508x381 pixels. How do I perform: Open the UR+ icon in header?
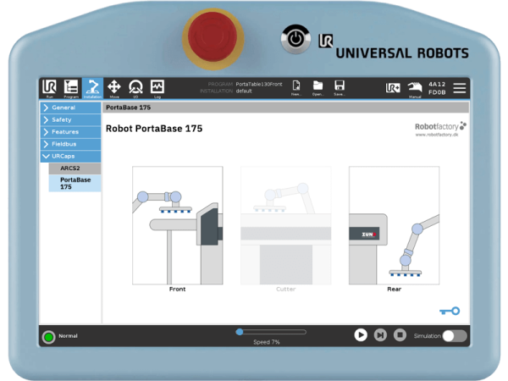pyautogui.click(x=393, y=88)
